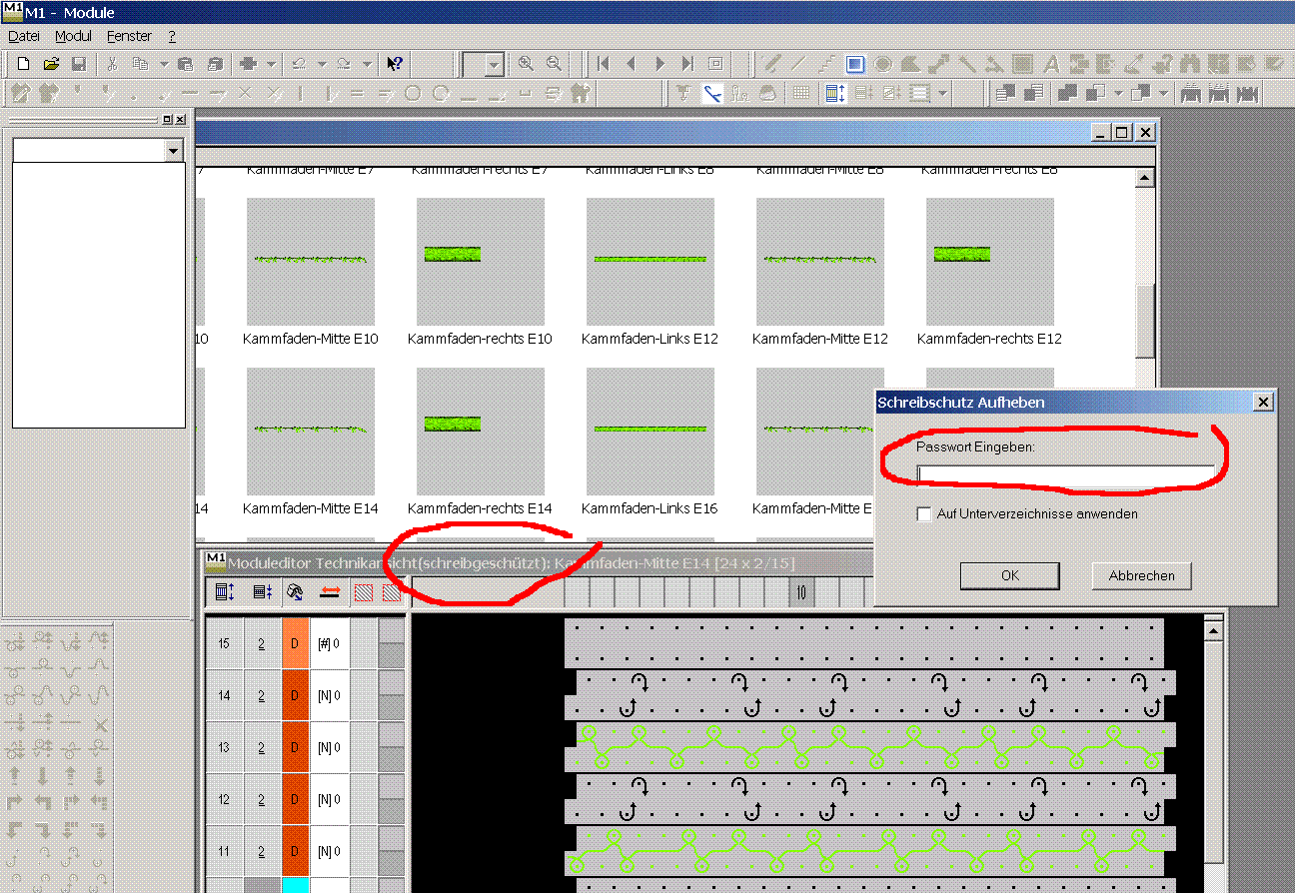Click the red double-arrow icon in Moduleditor toolbar
This screenshot has height=893, width=1295.
coord(330,592)
